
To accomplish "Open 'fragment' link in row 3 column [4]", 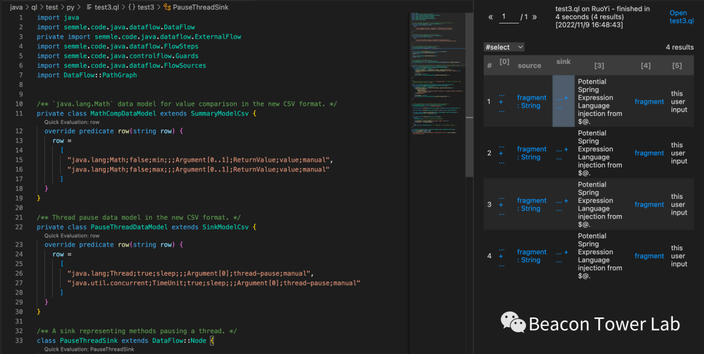I will 649,205.
